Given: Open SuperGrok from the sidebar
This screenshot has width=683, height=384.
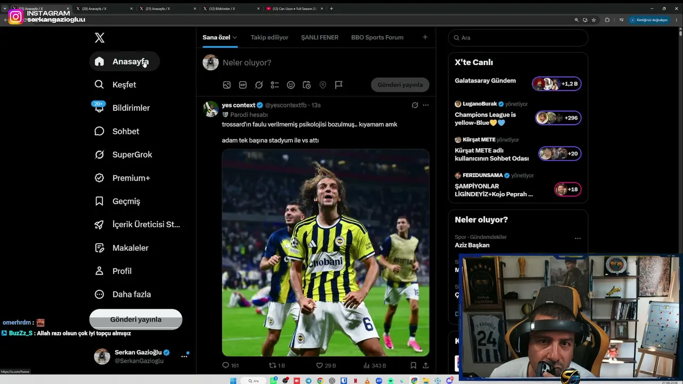Looking at the screenshot, I should point(123,155).
